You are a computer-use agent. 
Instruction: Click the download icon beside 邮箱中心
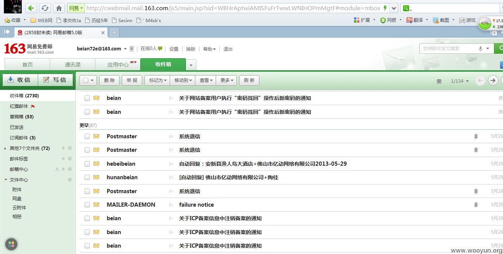(57, 169)
